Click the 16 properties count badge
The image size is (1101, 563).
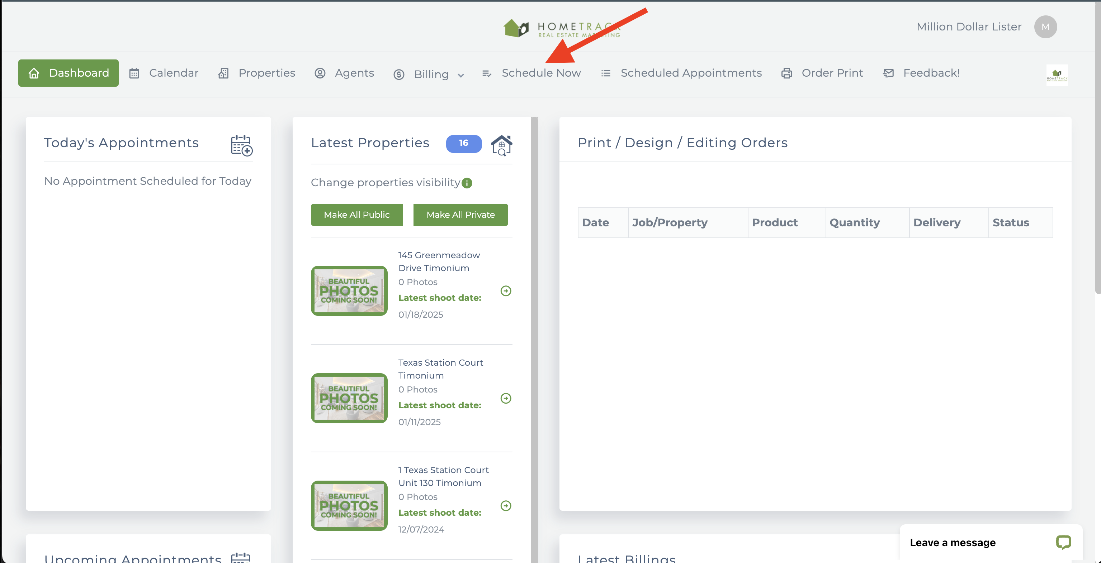[464, 143]
